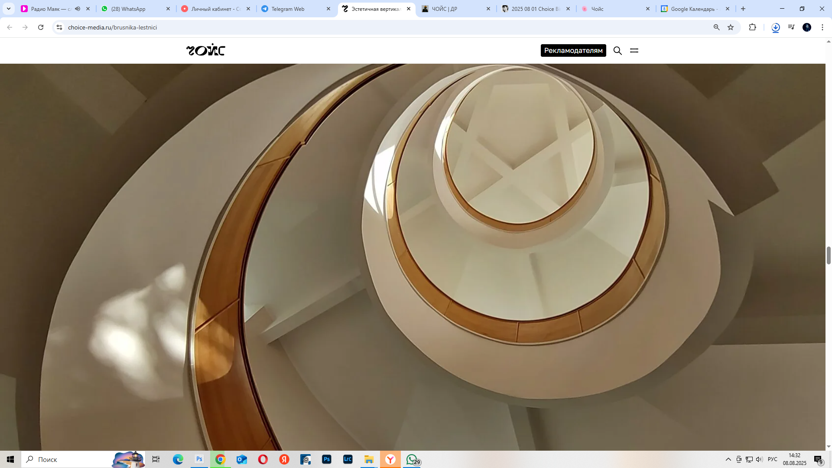Switch to the Telegram Web tab
Screen dimensions: 832x468
(x=288, y=9)
